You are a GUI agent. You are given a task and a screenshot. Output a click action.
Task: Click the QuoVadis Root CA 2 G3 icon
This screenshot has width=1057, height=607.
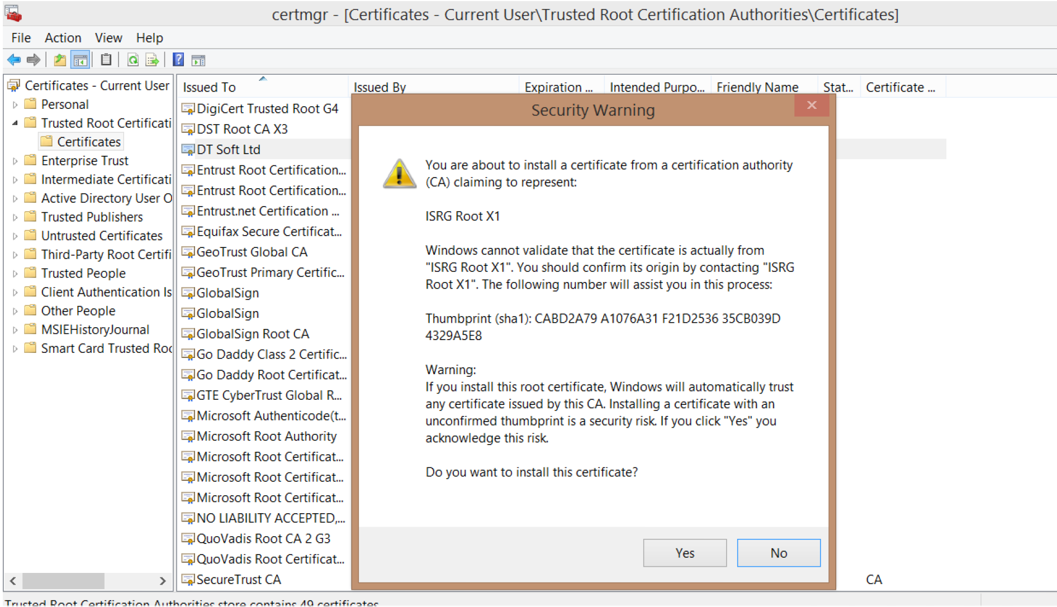188,539
